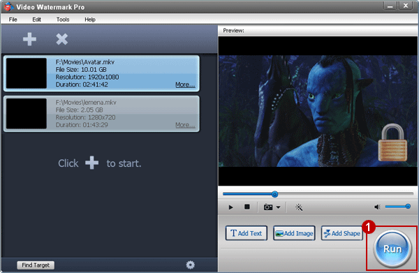Mute the volume speaker icon
419x273 pixels.
coord(377,207)
